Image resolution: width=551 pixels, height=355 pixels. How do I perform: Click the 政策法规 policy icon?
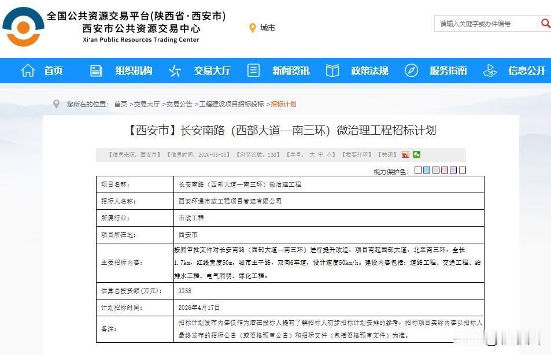point(332,71)
